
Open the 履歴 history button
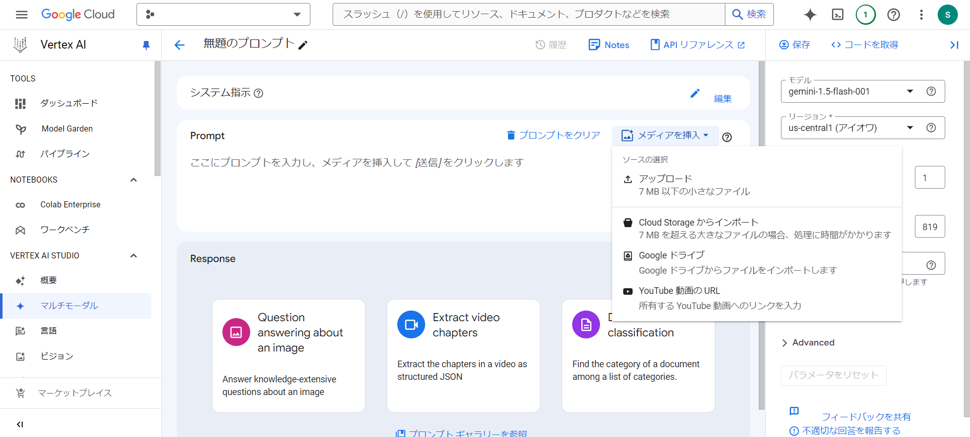tap(551, 45)
